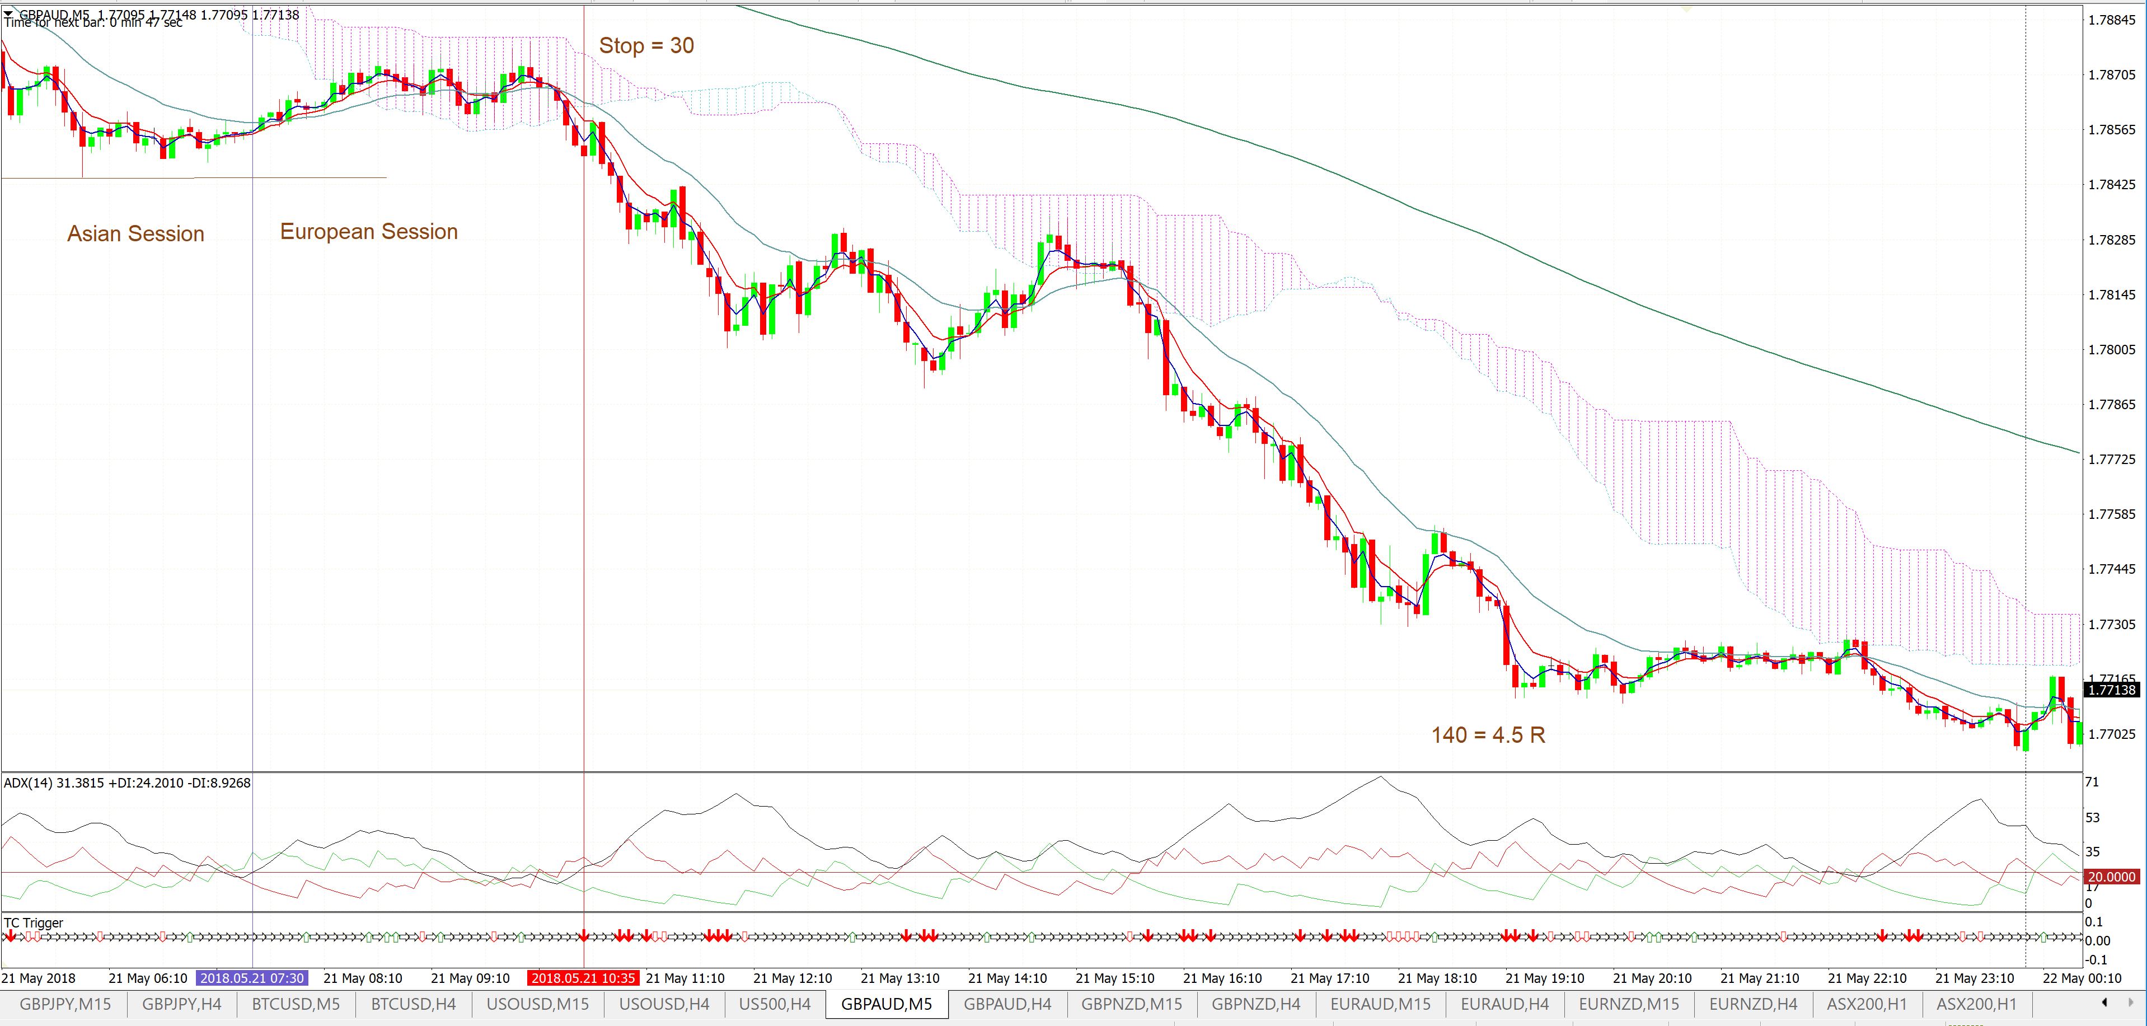Switch to the GBPJPY,H4 chart tab

click(x=182, y=1004)
